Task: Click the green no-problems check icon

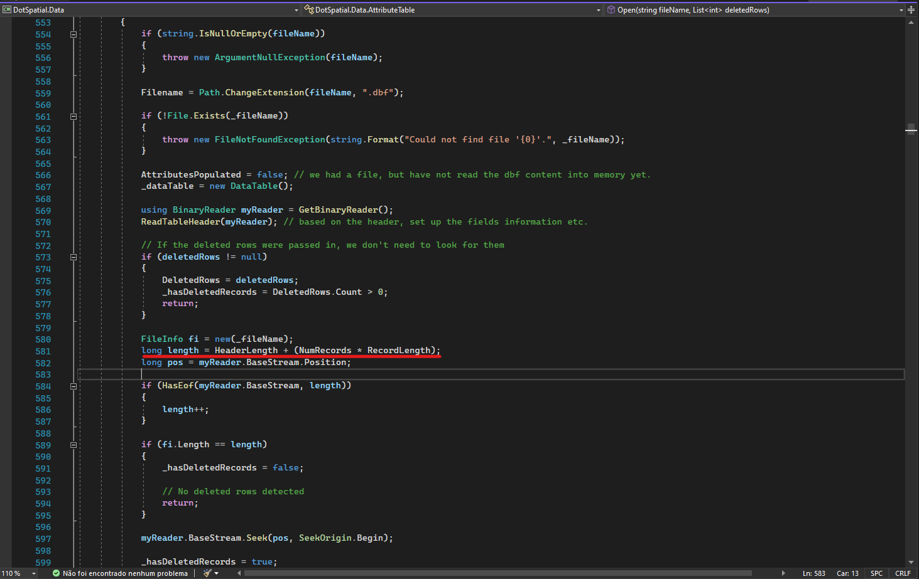Action: tap(56, 573)
